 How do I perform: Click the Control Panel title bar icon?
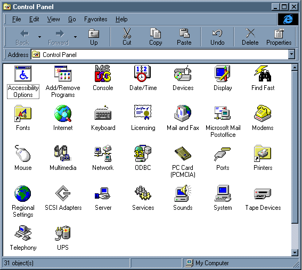click(7, 7)
